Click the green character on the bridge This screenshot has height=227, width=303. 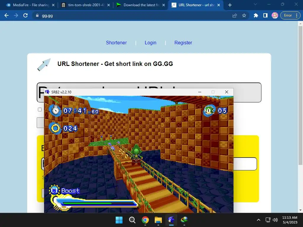(136, 154)
